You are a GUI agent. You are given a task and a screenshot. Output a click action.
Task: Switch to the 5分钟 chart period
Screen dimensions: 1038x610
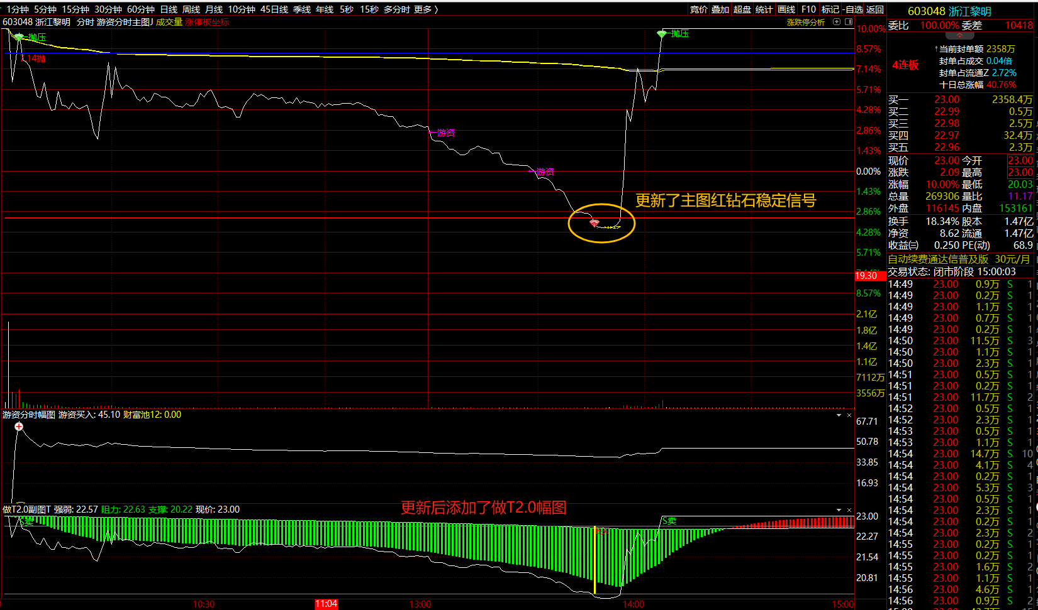tap(45, 9)
